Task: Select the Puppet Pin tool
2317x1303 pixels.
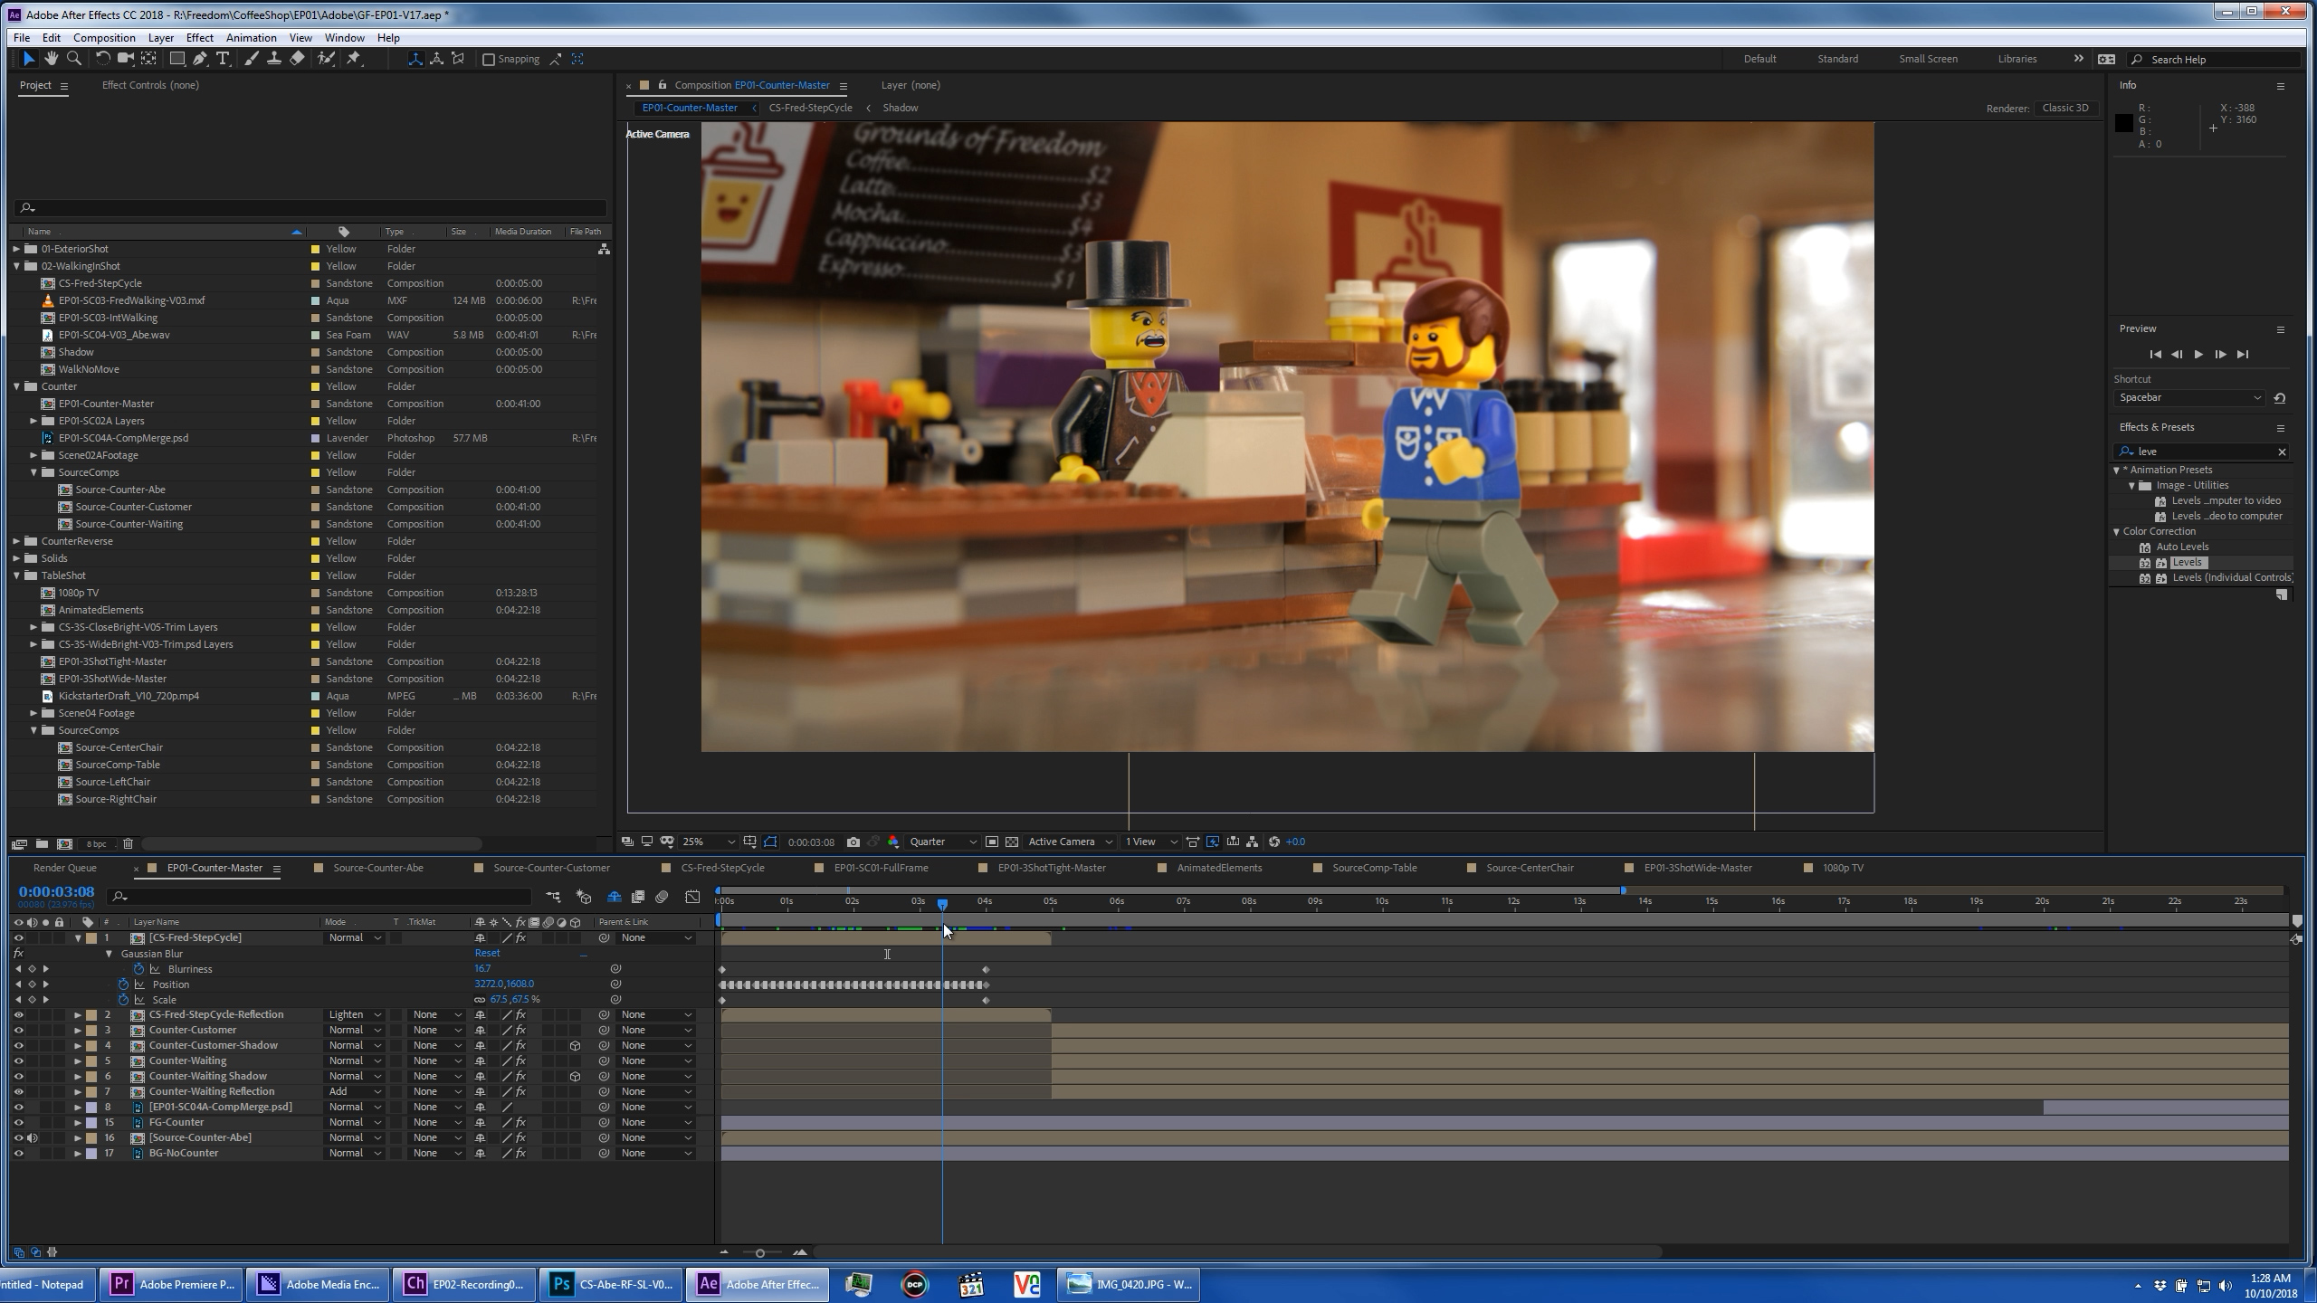Action: (354, 59)
